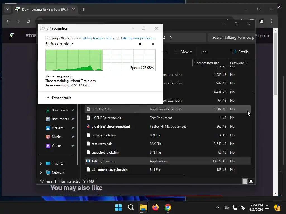
Task: Expand the This PC tree node
Action: (41, 164)
